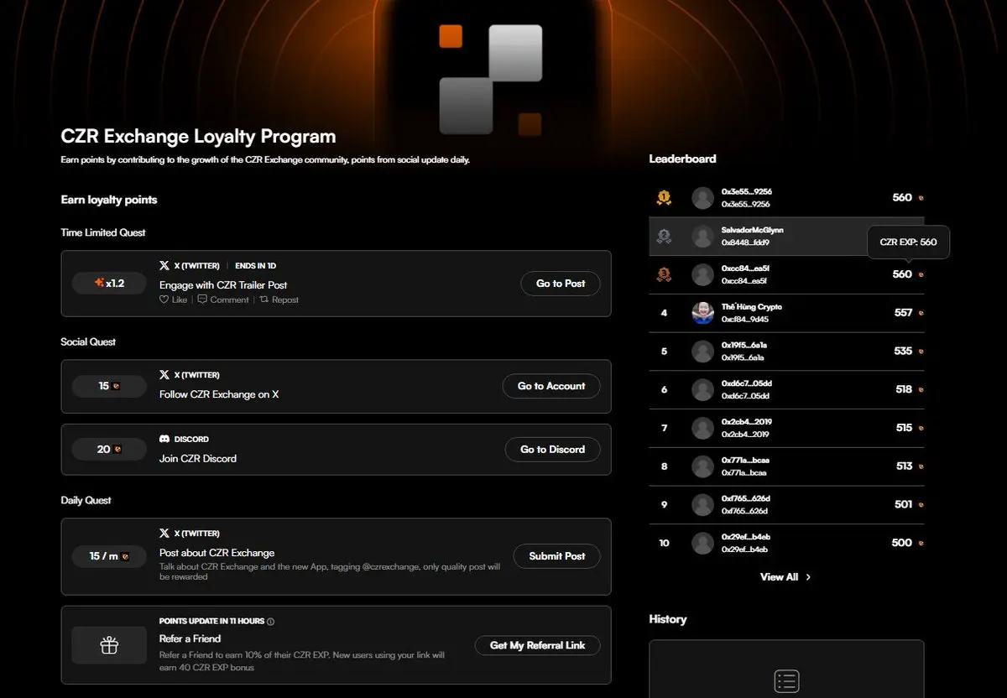
Task: Click the Leaderboard heading
Action: 682,159
